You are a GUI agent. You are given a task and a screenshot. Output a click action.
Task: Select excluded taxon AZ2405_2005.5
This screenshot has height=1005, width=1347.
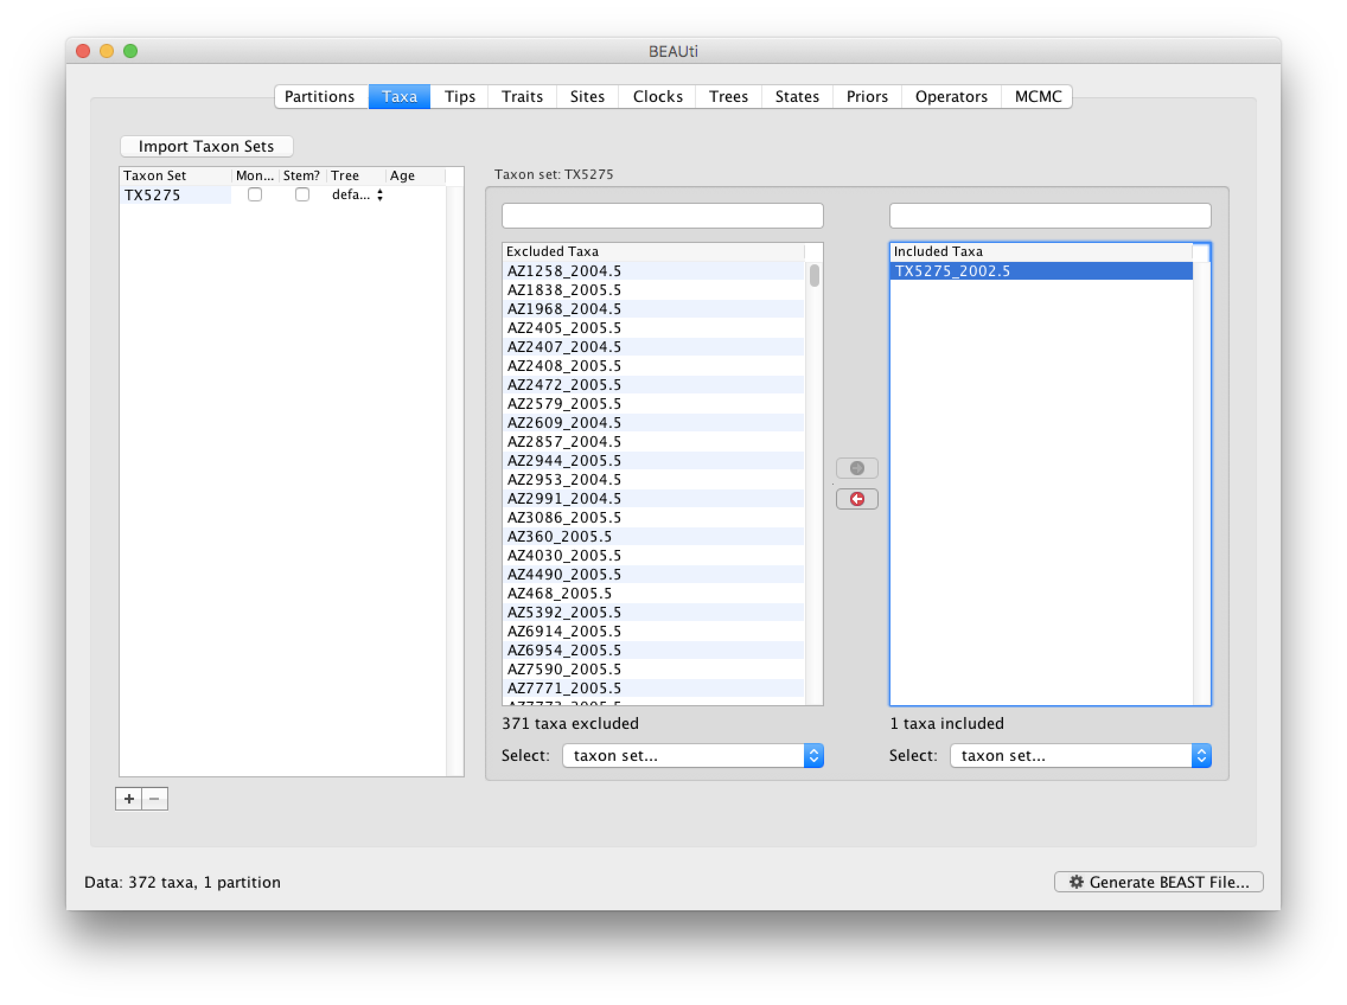click(x=654, y=327)
